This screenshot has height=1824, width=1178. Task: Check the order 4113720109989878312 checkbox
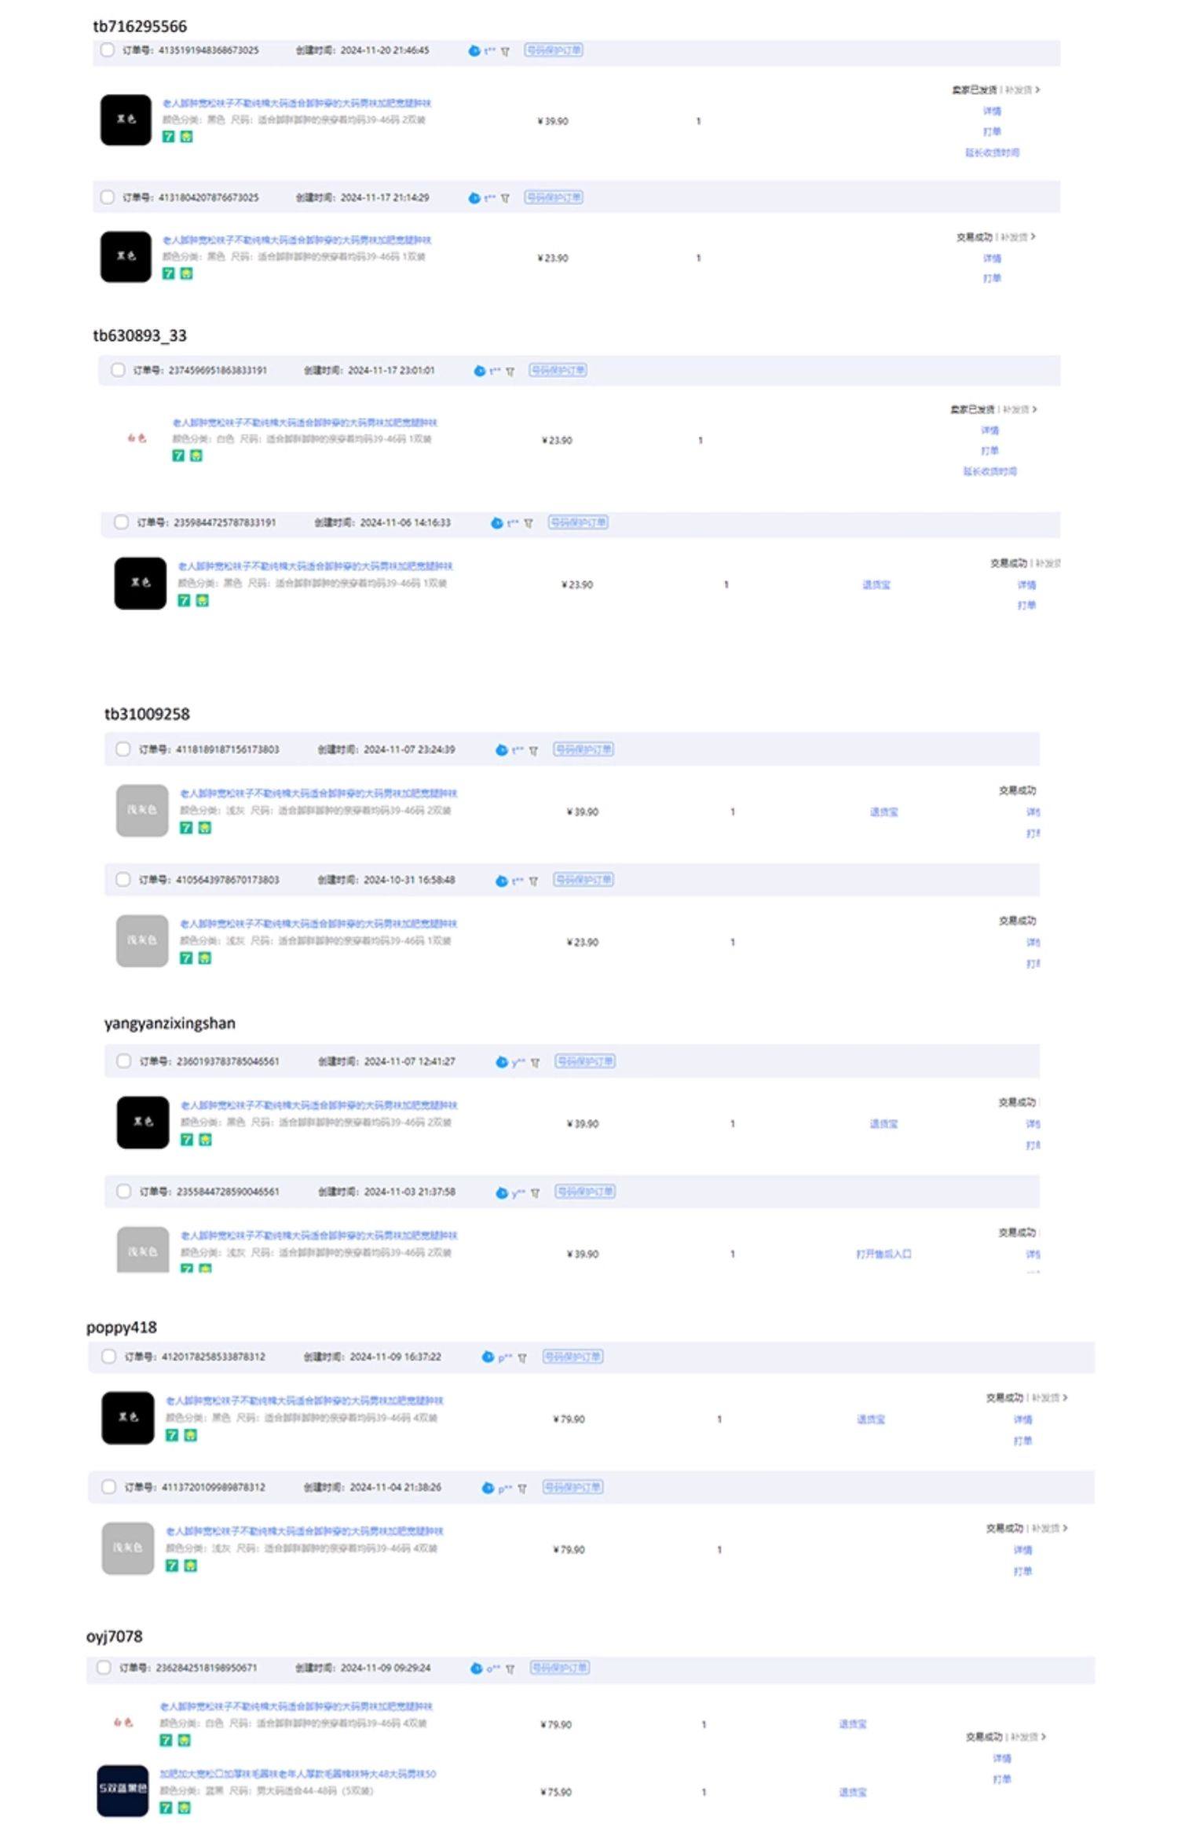pyautogui.click(x=109, y=1487)
